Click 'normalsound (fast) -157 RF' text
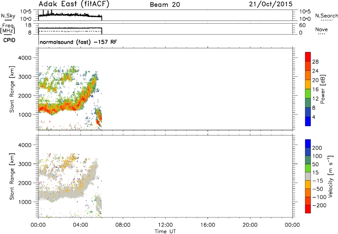The height and width of the screenshot is (234, 338). 78,42
